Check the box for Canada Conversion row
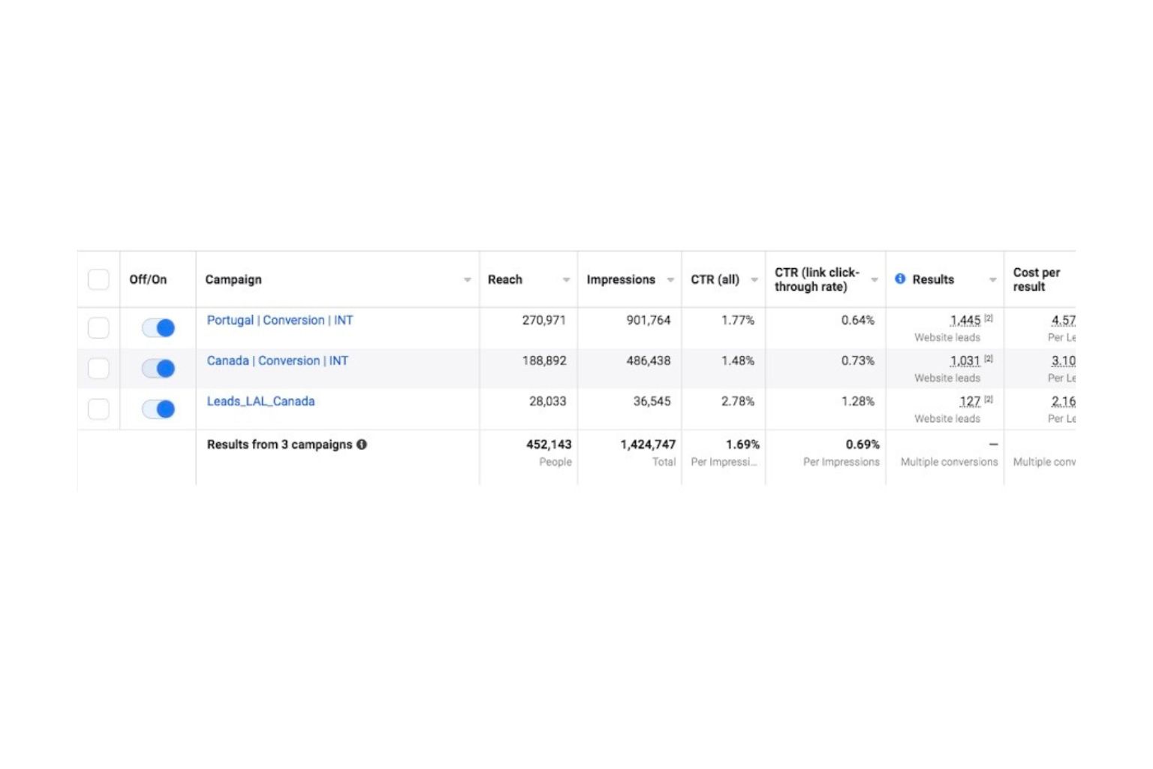 (x=98, y=369)
